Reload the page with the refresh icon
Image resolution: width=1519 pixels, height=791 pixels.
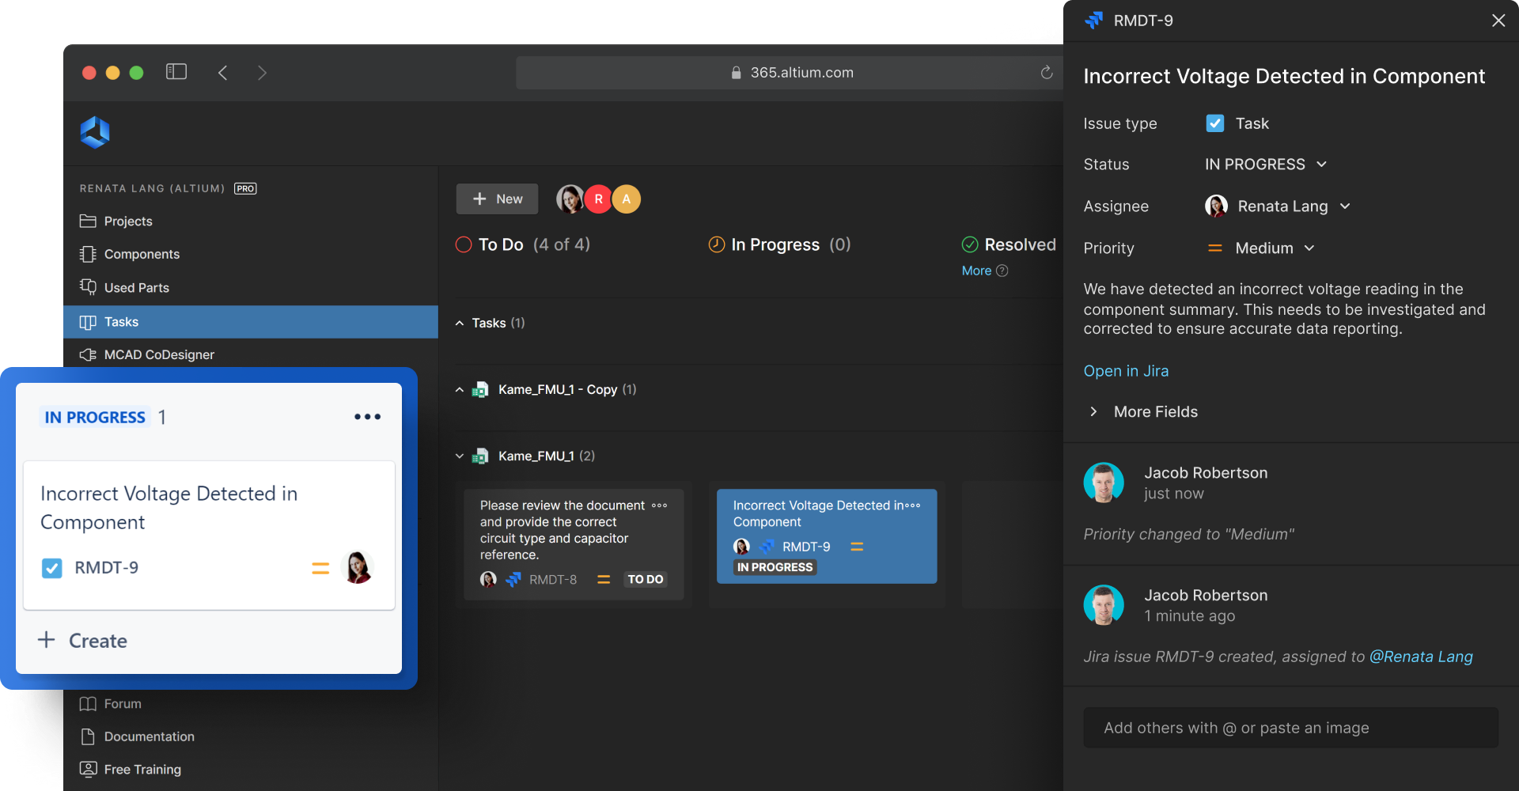(1046, 73)
